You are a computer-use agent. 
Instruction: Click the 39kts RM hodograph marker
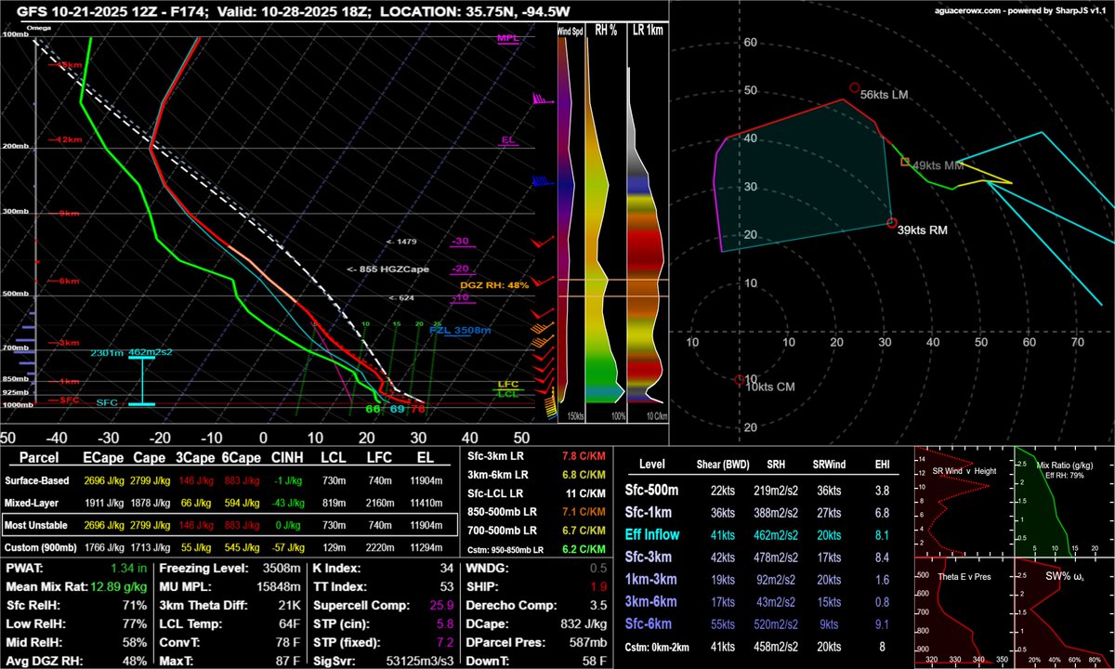coord(892,223)
